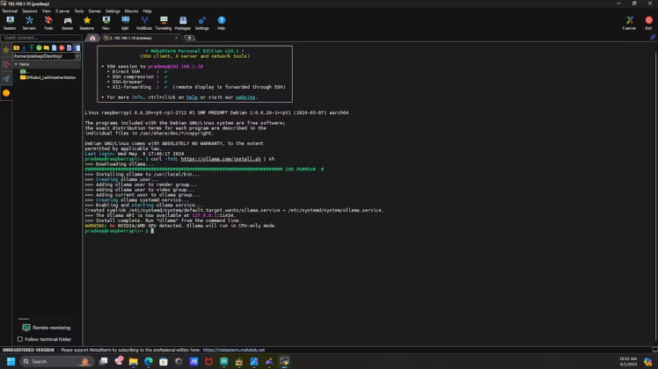The height and width of the screenshot is (369, 658).
Task: Open the Session toolbar button
Action: pyautogui.click(x=10, y=23)
